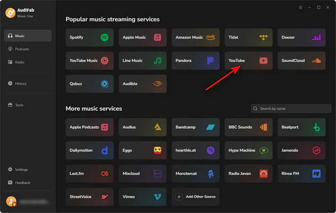
Task: Open the Last.fm service tile
Action: [x=89, y=174]
